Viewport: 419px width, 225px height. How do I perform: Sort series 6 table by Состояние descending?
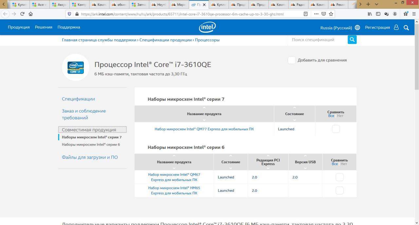click(230, 168)
